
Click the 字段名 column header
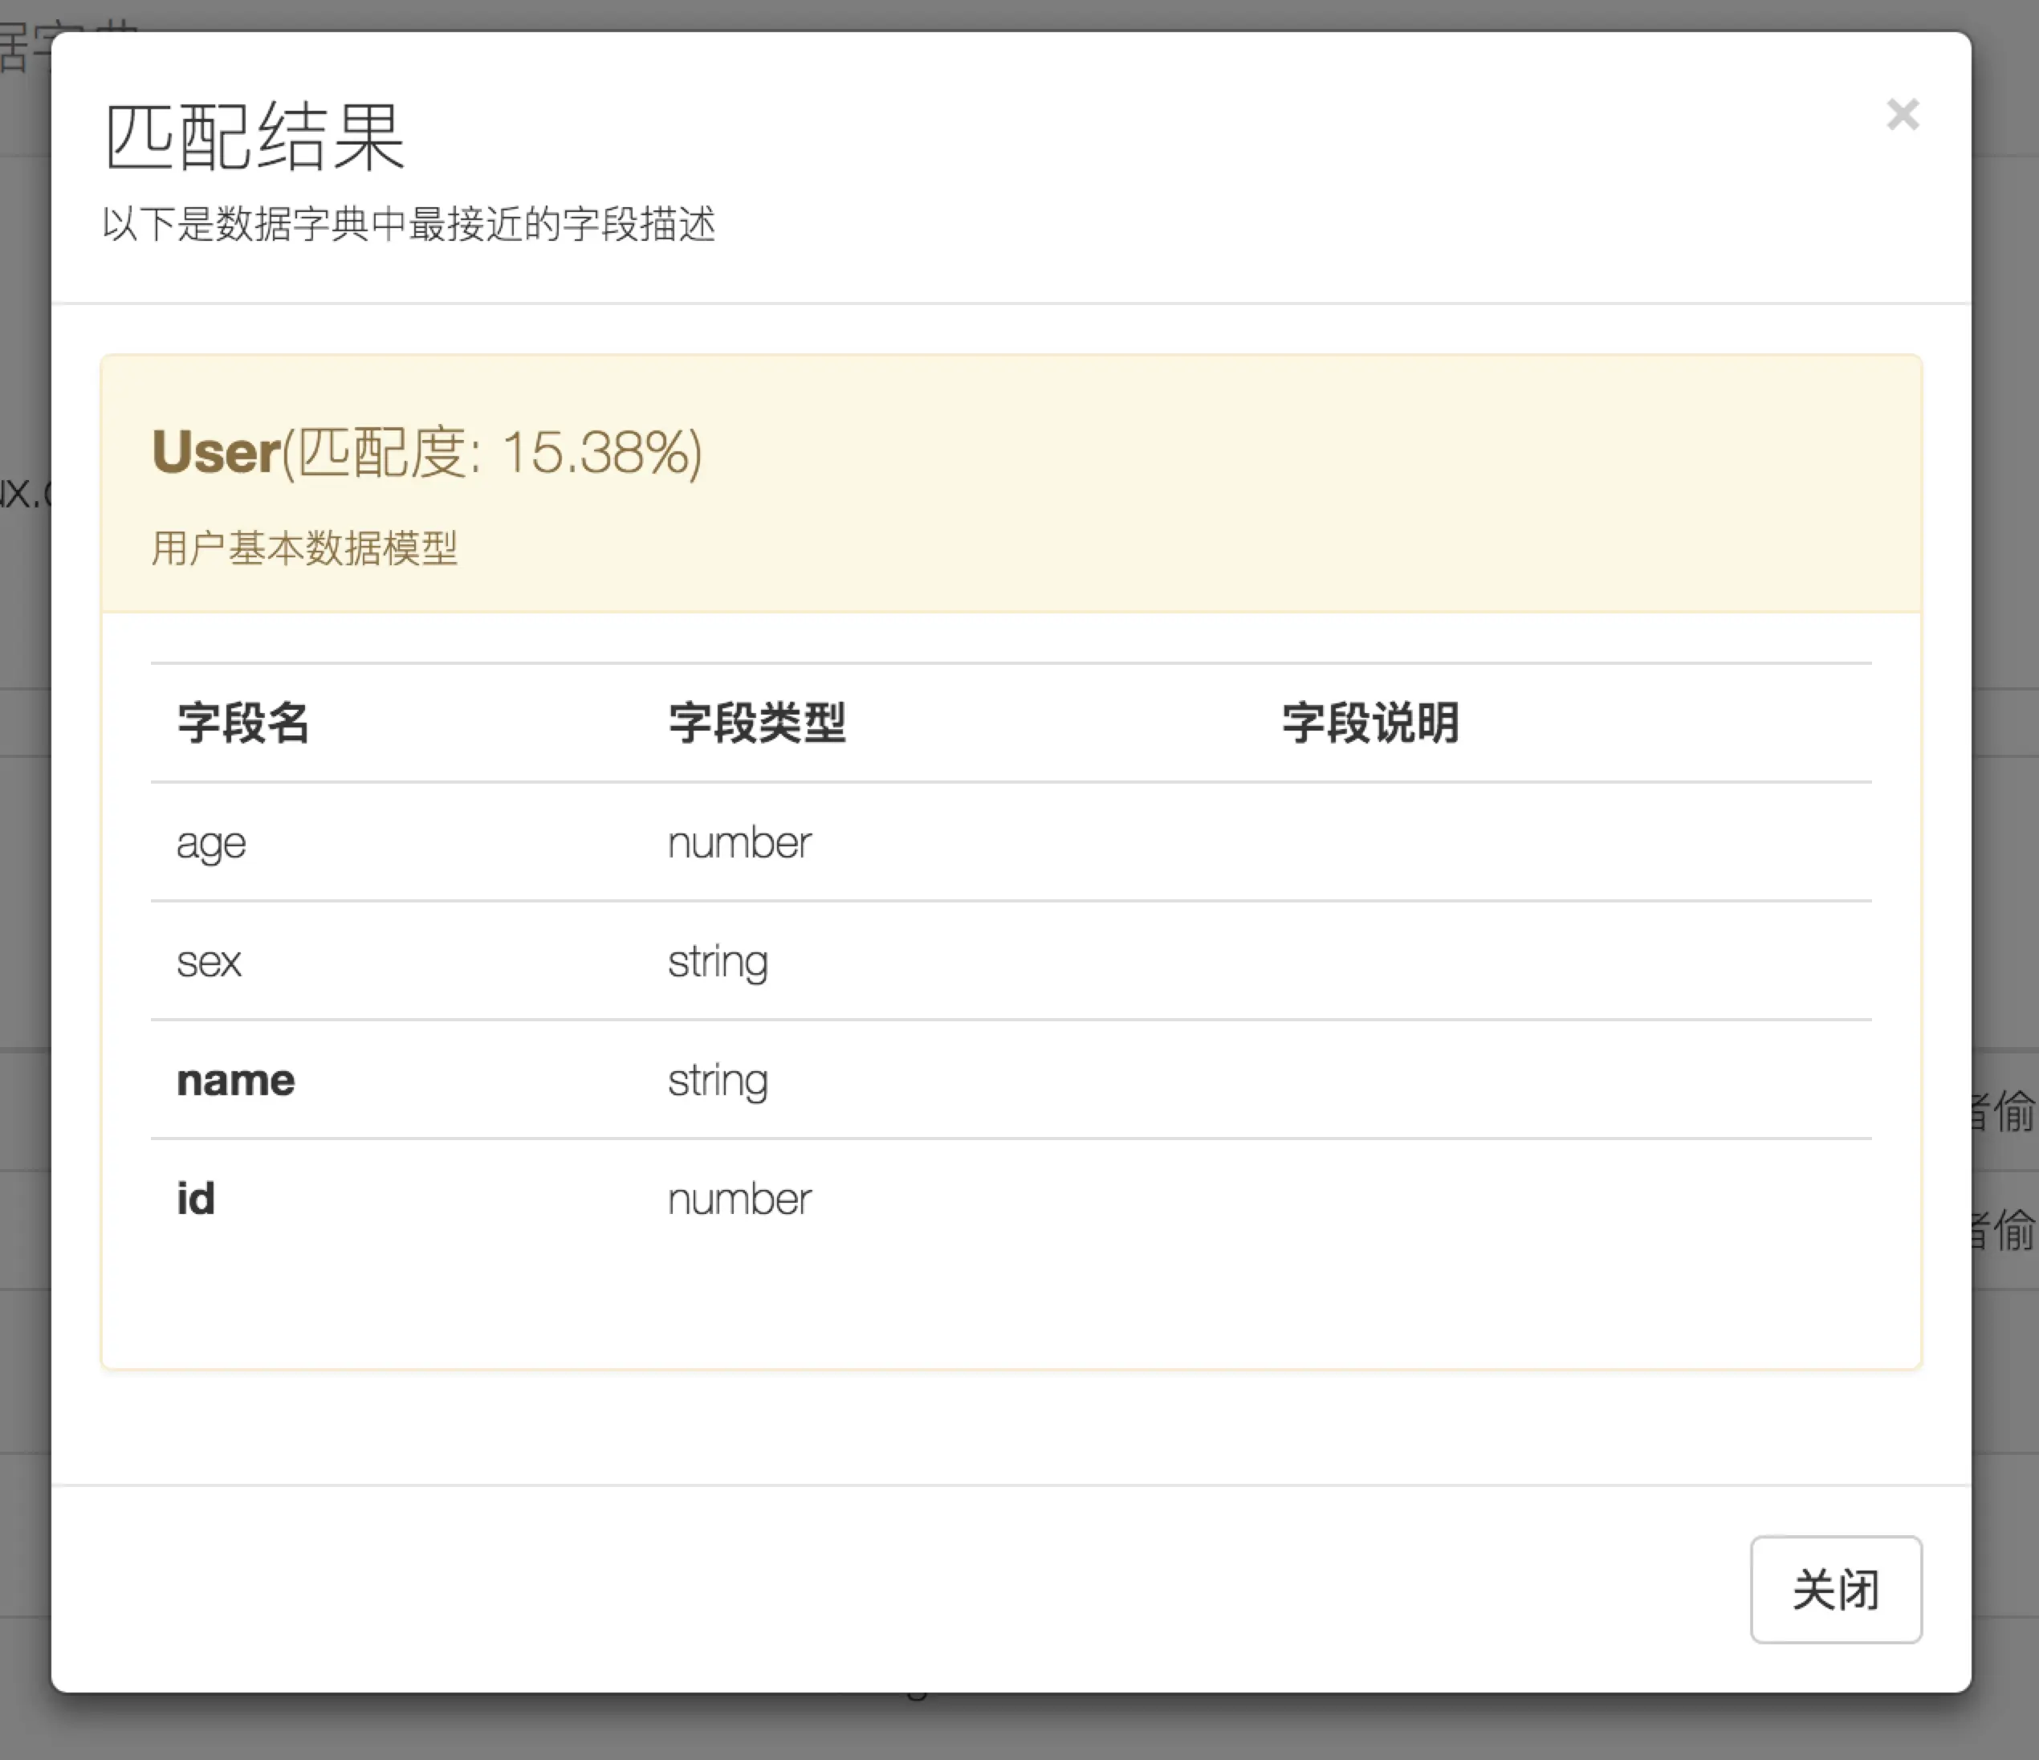pos(243,723)
